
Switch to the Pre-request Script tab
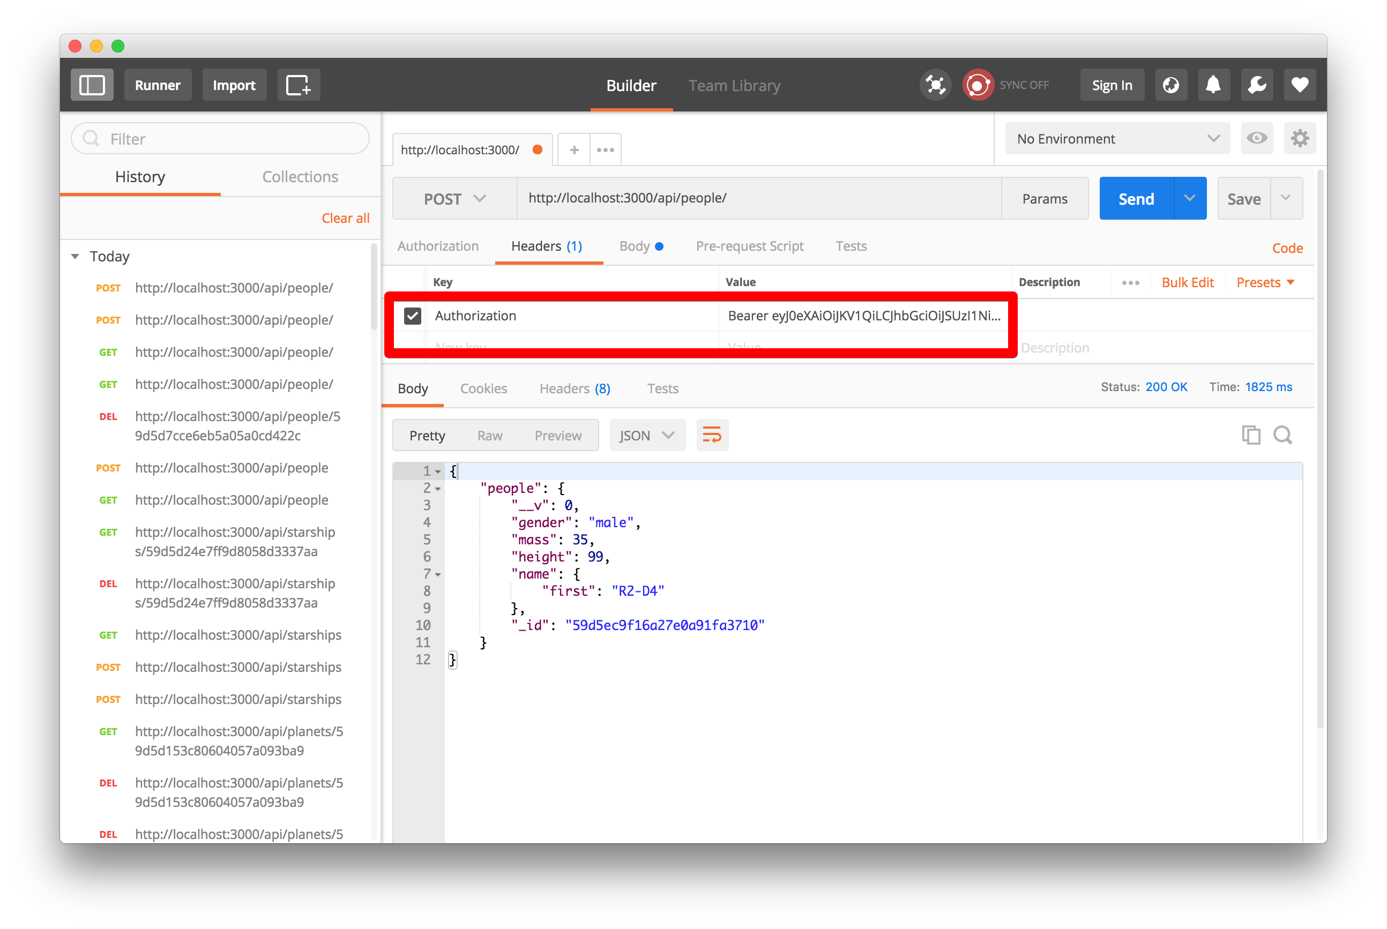tap(749, 246)
